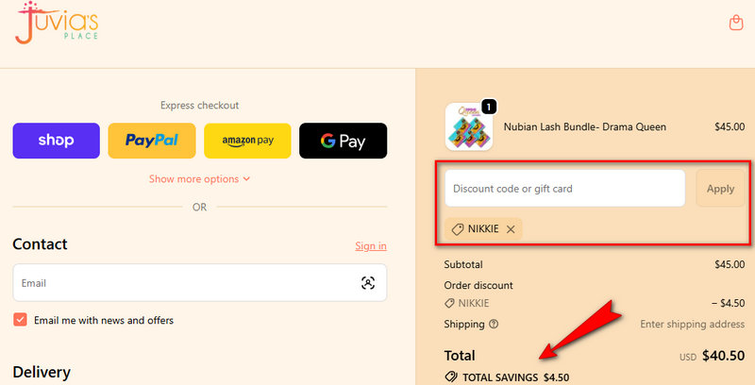Expand Show more options
The image size is (755, 385).
(193, 178)
